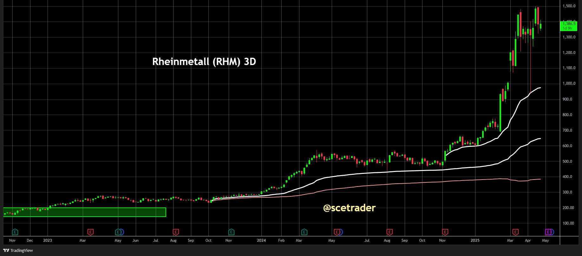582x256 pixels.
Task: Click the 900.0 price axis label
Action: tap(567, 99)
